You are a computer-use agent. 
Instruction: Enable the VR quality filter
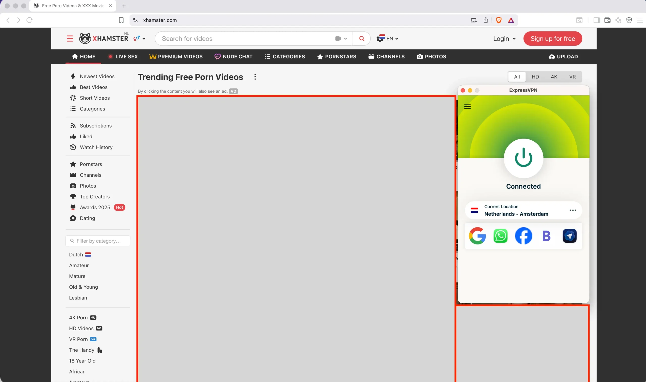pos(573,77)
